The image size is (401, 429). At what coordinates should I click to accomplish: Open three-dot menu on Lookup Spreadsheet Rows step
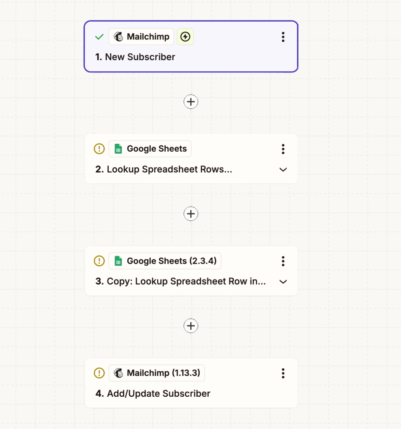coord(283,149)
